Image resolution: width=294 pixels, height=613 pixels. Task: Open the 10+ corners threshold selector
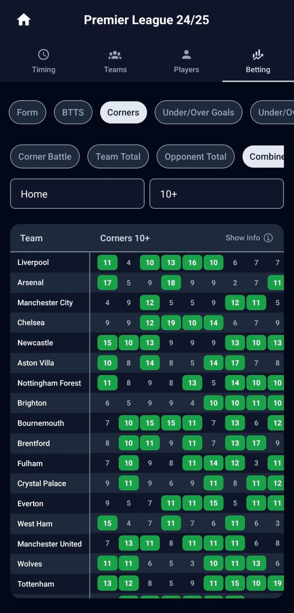coord(216,194)
